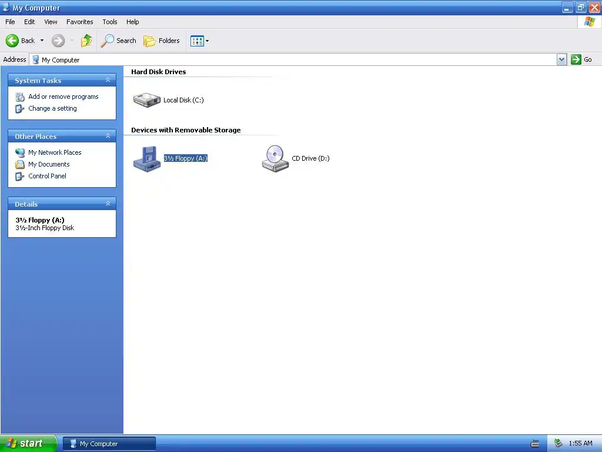Open the Edit menu

tap(29, 22)
